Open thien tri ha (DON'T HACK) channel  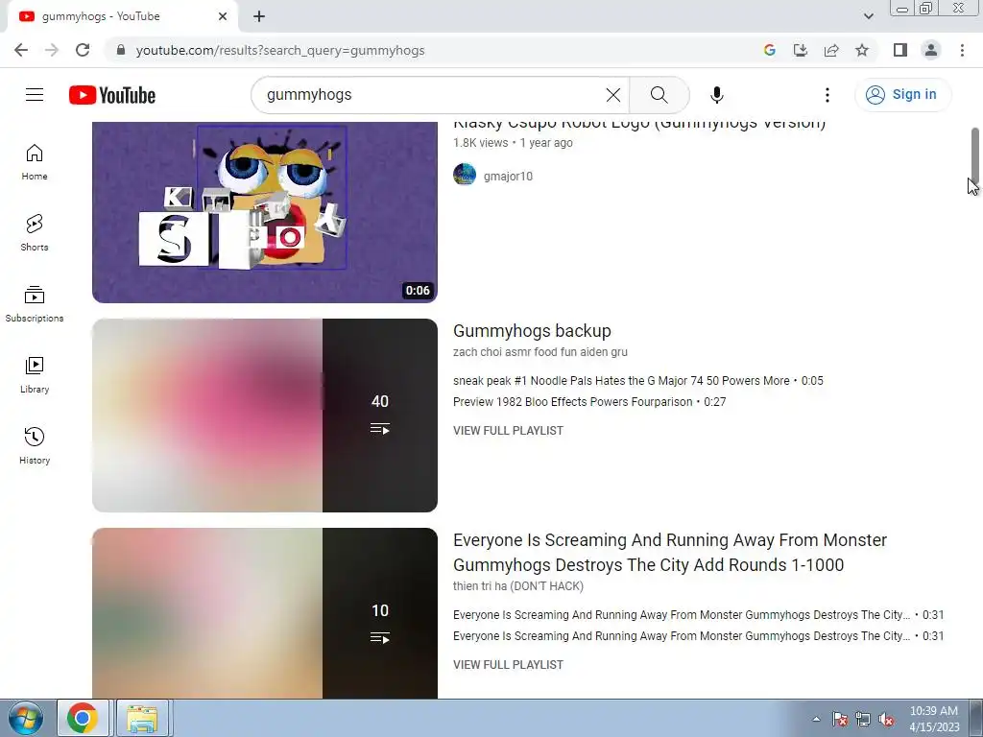(x=517, y=586)
